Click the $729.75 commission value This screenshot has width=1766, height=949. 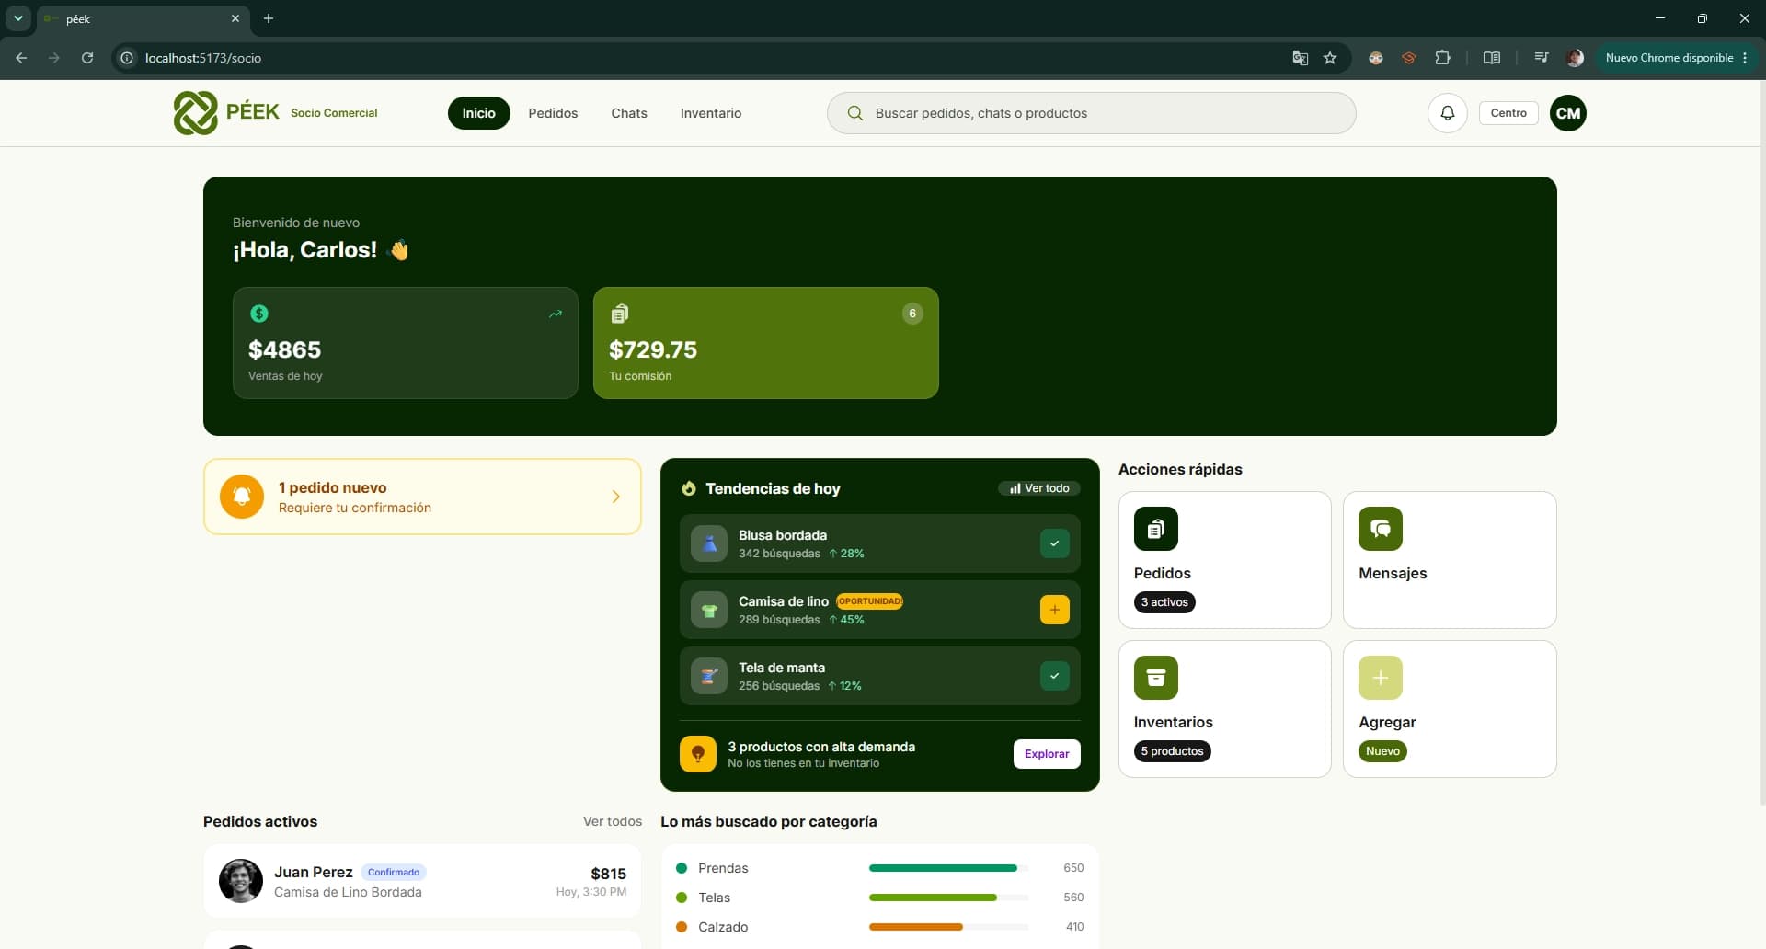pyautogui.click(x=653, y=349)
